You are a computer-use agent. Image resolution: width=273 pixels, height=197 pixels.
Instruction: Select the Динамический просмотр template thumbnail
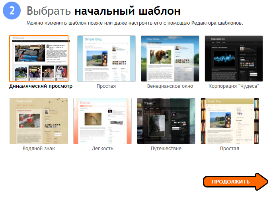(x=39, y=58)
